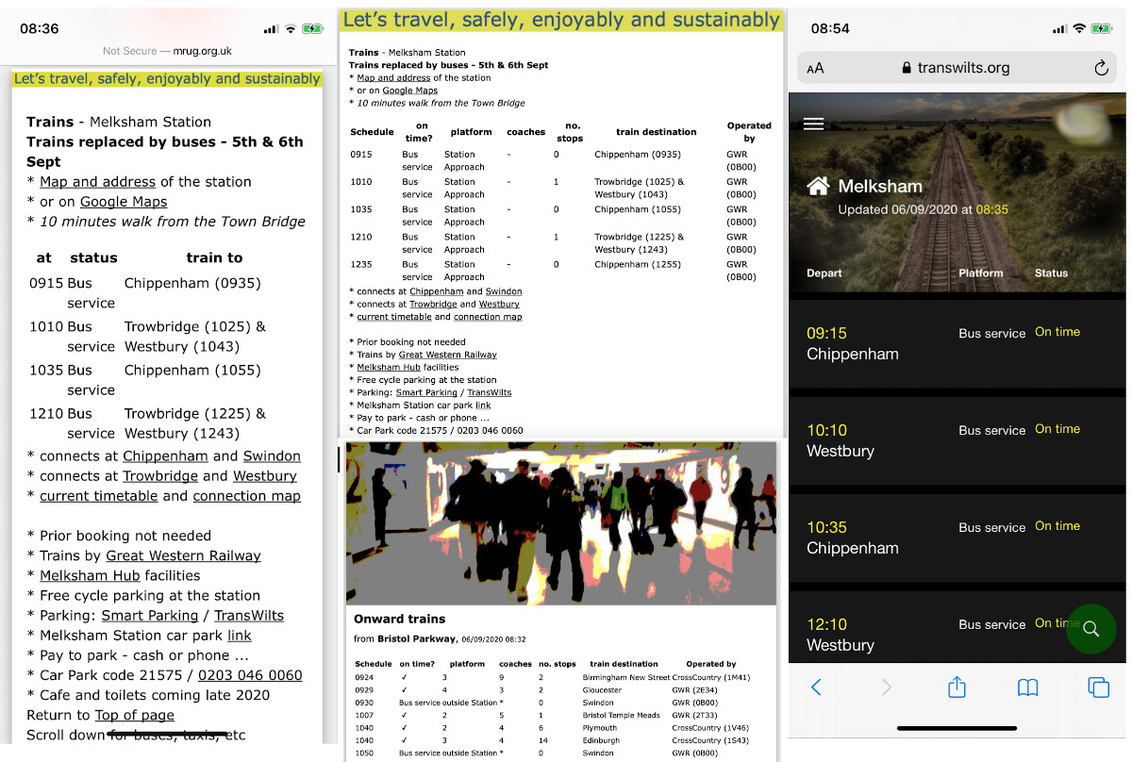Open the connection map link in left page

point(246,496)
